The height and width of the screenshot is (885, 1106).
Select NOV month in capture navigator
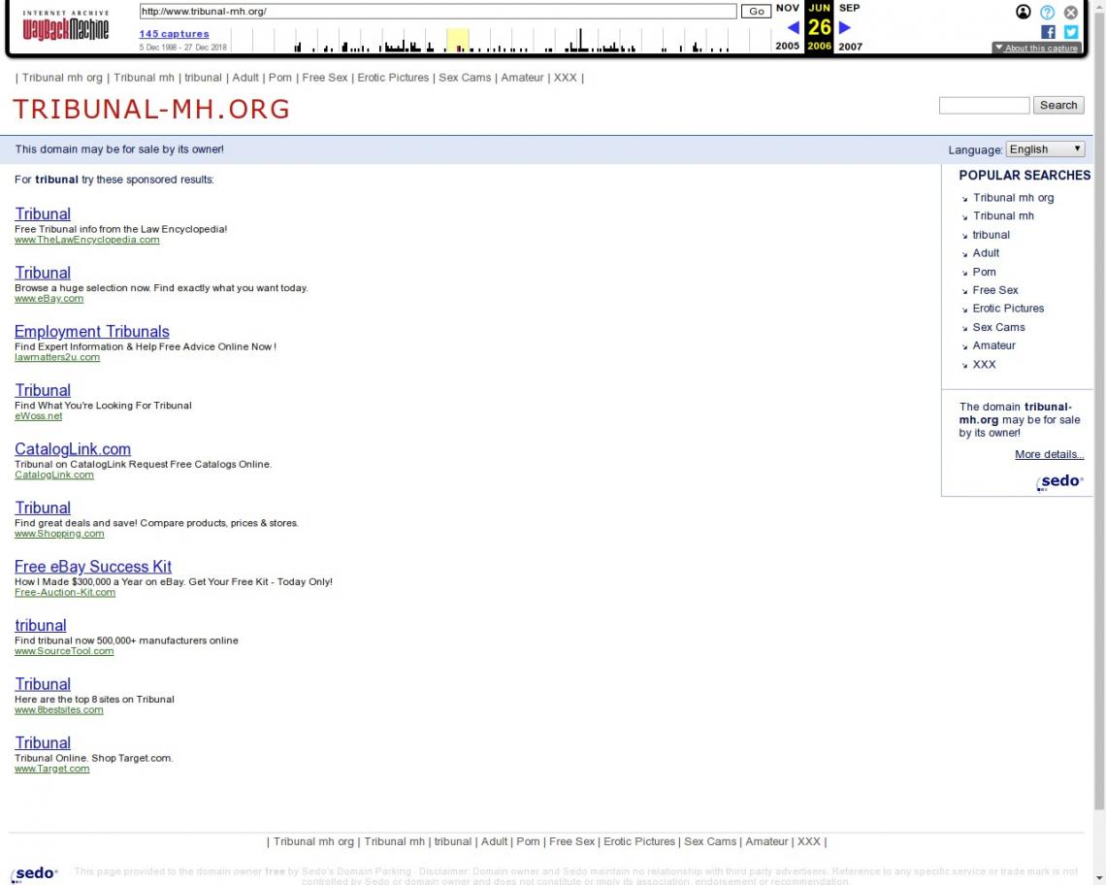[x=787, y=8]
